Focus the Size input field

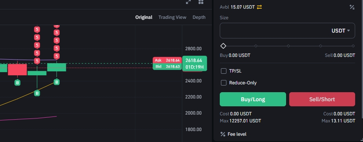tap(287, 31)
